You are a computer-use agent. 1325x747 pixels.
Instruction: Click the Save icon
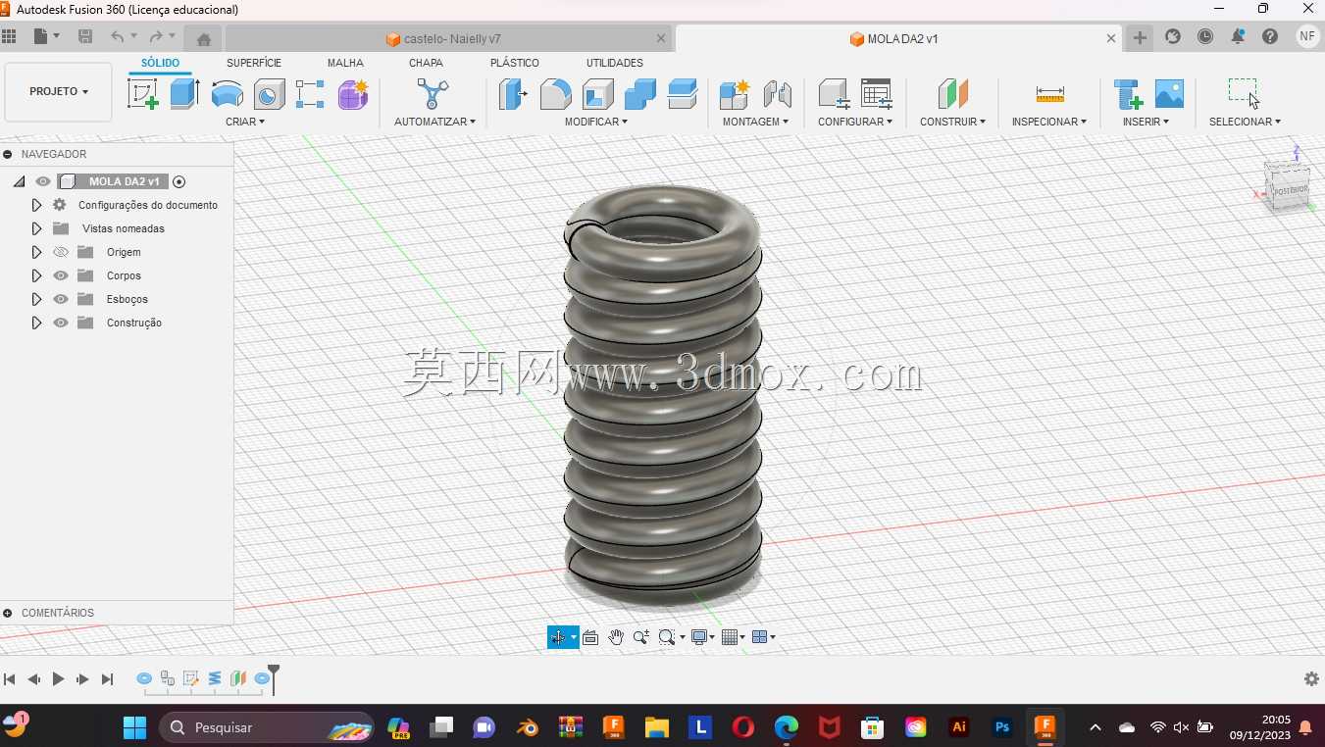click(x=85, y=37)
